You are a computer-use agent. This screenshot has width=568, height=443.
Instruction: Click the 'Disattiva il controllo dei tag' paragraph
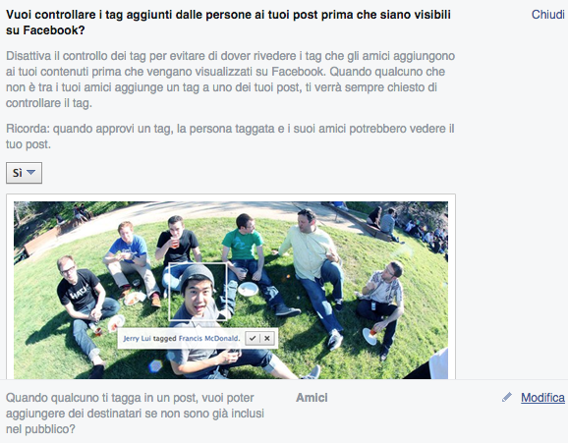(x=230, y=80)
